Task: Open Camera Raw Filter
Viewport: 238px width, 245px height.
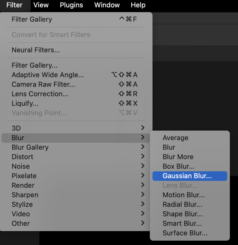Action: [43, 84]
